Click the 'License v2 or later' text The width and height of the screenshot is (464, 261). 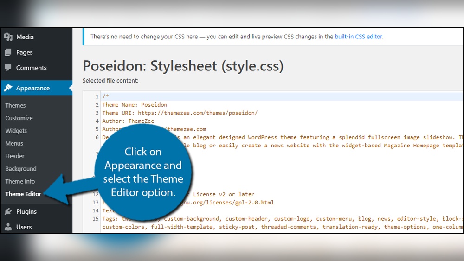pyautogui.click(x=224, y=194)
